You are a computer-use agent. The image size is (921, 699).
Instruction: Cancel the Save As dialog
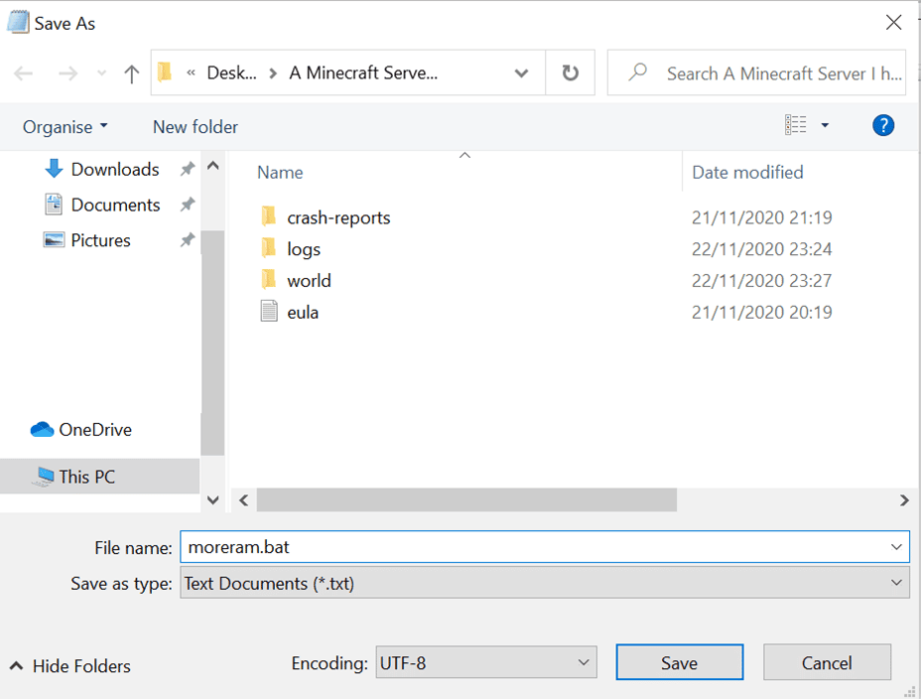[x=827, y=662]
